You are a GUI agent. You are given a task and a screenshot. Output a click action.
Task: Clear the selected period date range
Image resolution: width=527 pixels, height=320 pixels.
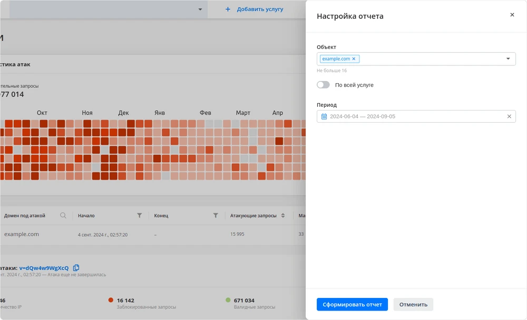point(509,116)
